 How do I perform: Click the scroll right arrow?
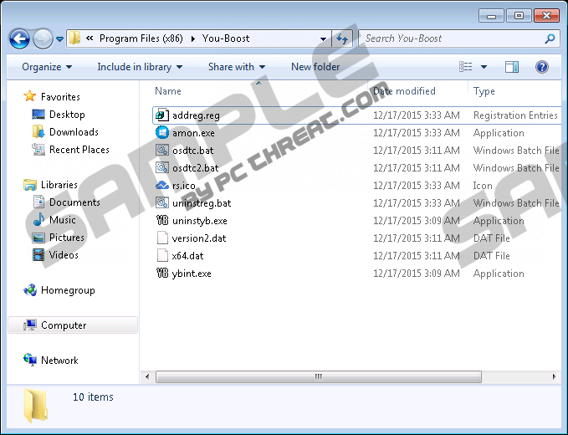554,376
